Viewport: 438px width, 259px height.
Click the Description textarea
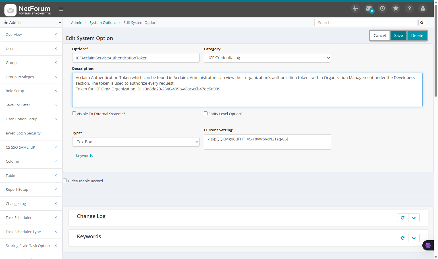(x=247, y=90)
